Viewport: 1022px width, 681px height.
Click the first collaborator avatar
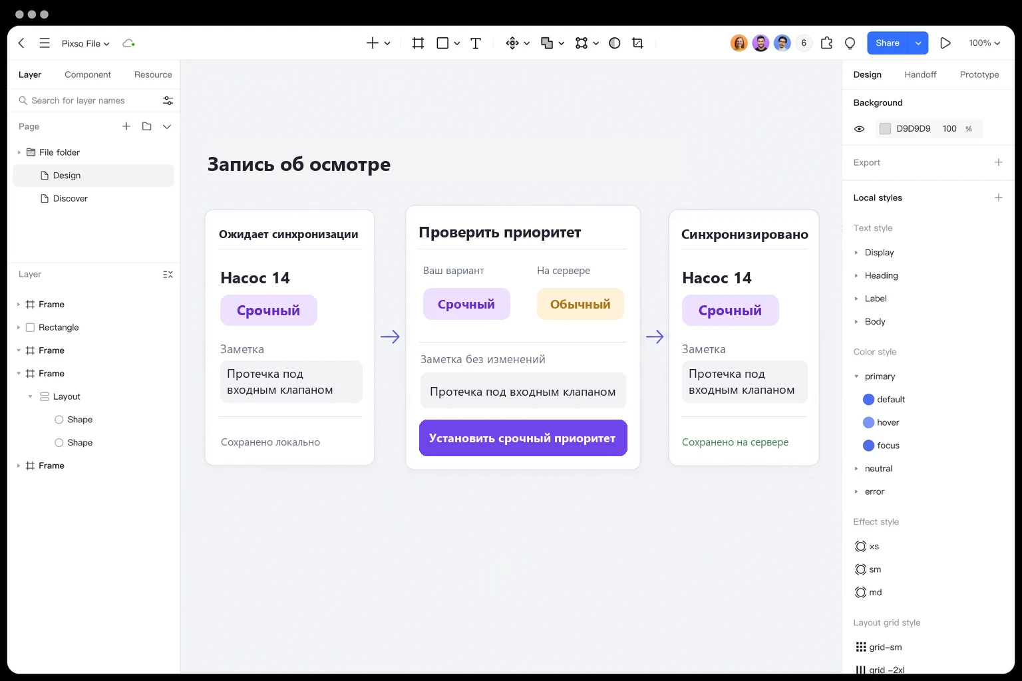(739, 43)
